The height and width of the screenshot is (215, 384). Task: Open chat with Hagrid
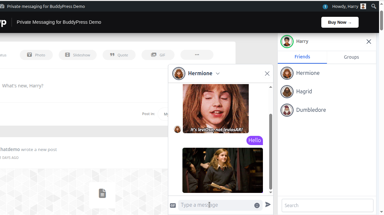[304, 91]
